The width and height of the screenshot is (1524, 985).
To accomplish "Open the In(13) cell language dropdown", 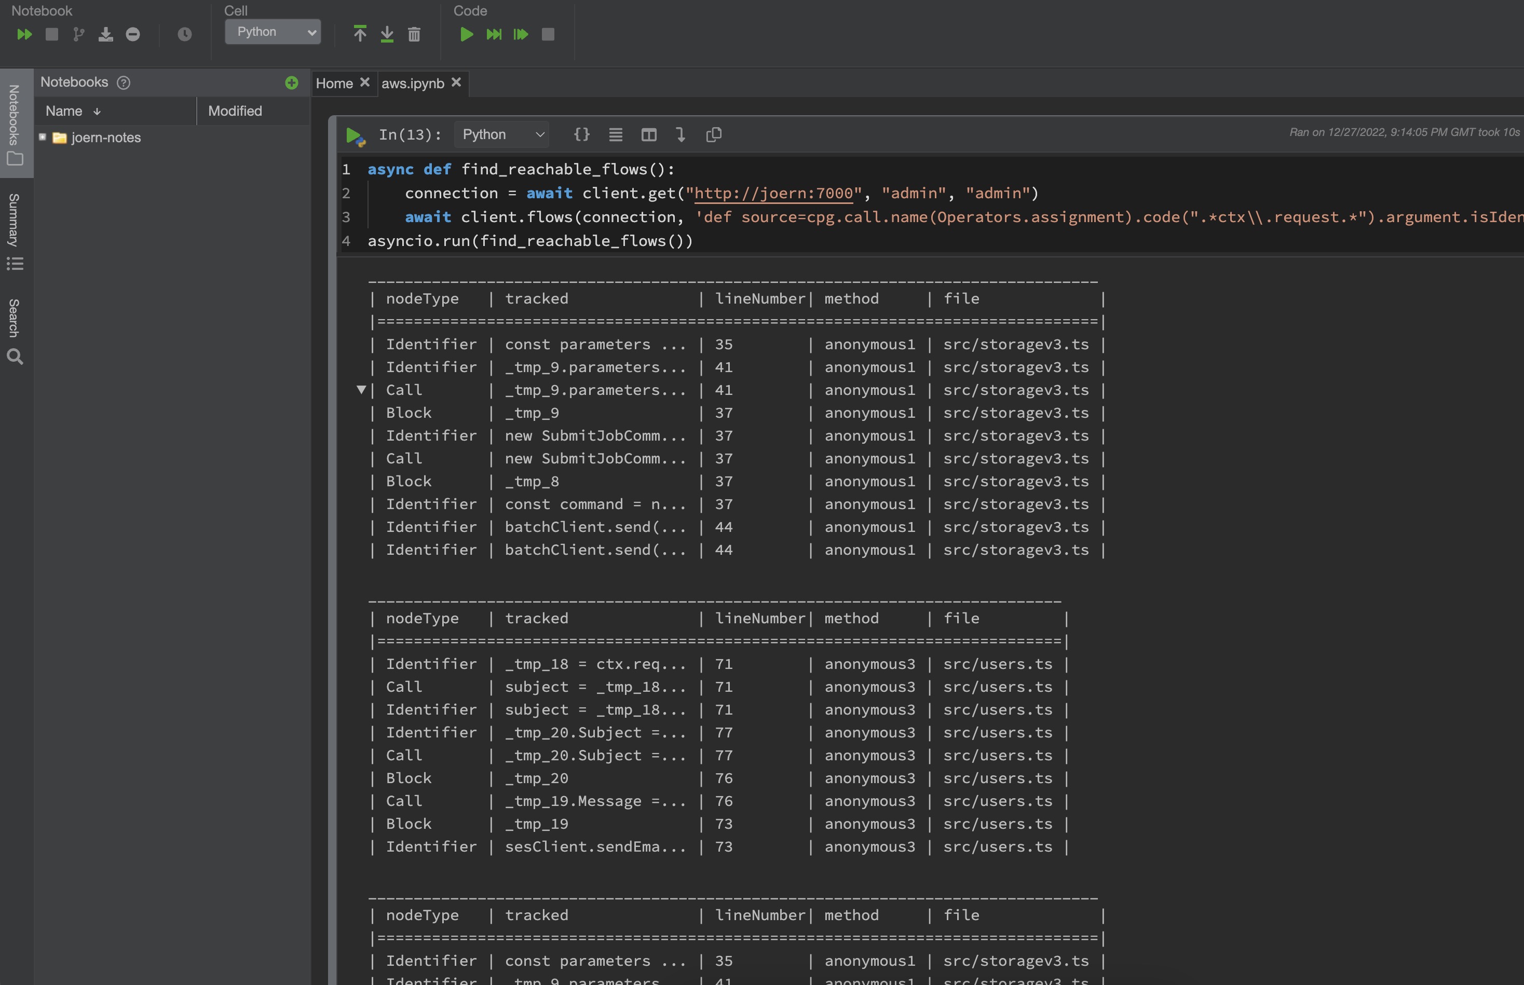I will [501, 134].
